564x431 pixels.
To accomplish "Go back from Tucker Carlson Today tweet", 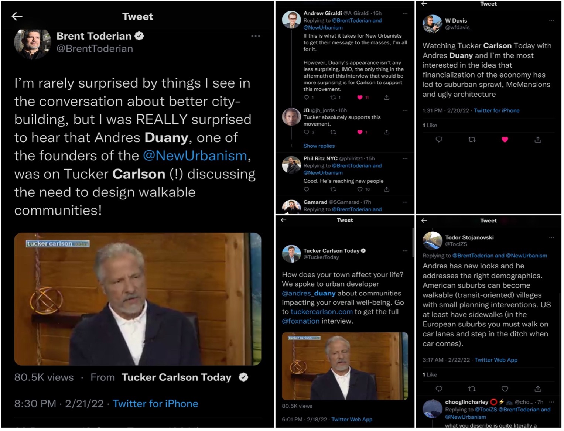I will pos(284,220).
